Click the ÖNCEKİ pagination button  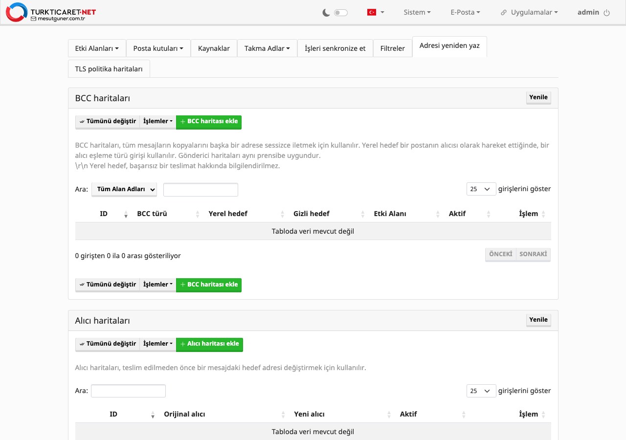[501, 254]
